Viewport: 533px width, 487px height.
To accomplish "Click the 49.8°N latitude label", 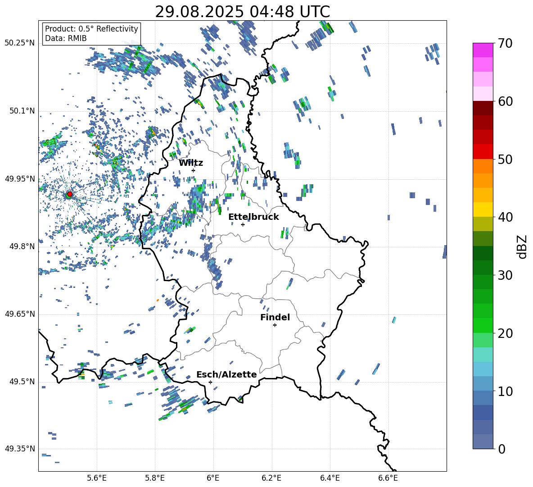I will pos(22,246).
